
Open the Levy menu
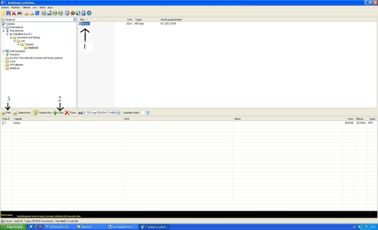tap(35, 7)
